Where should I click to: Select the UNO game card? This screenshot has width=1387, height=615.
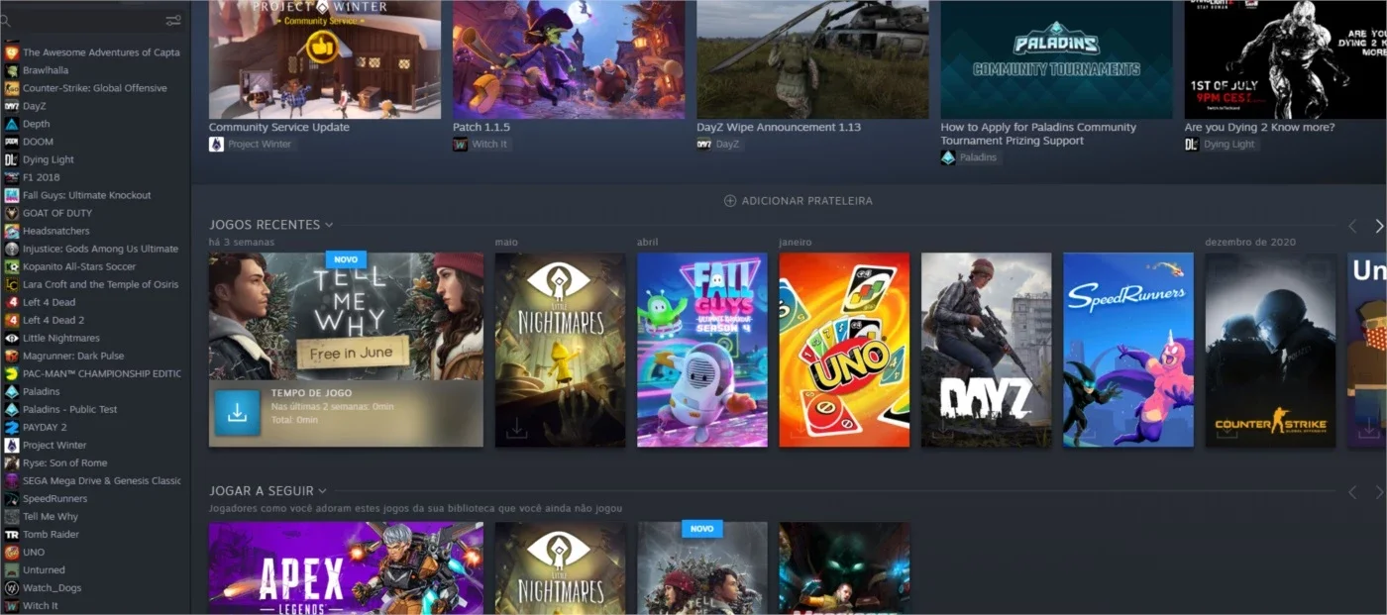(844, 350)
